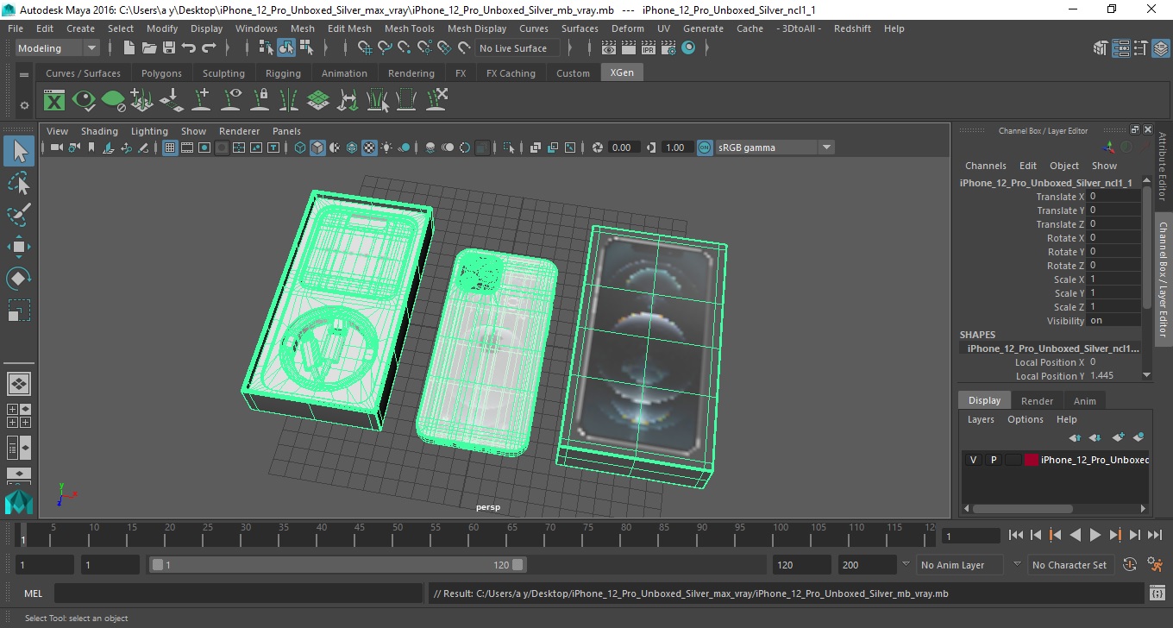The height and width of the screenshot is (628, 1173).
Task: Choose the Select by hierarchy mode icon
Action: point(267,48)
